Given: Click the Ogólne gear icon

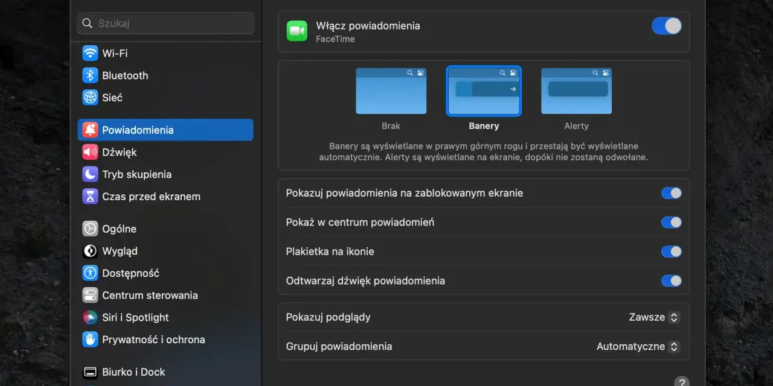Looking at the screenshot, I should tap(90, 229).
